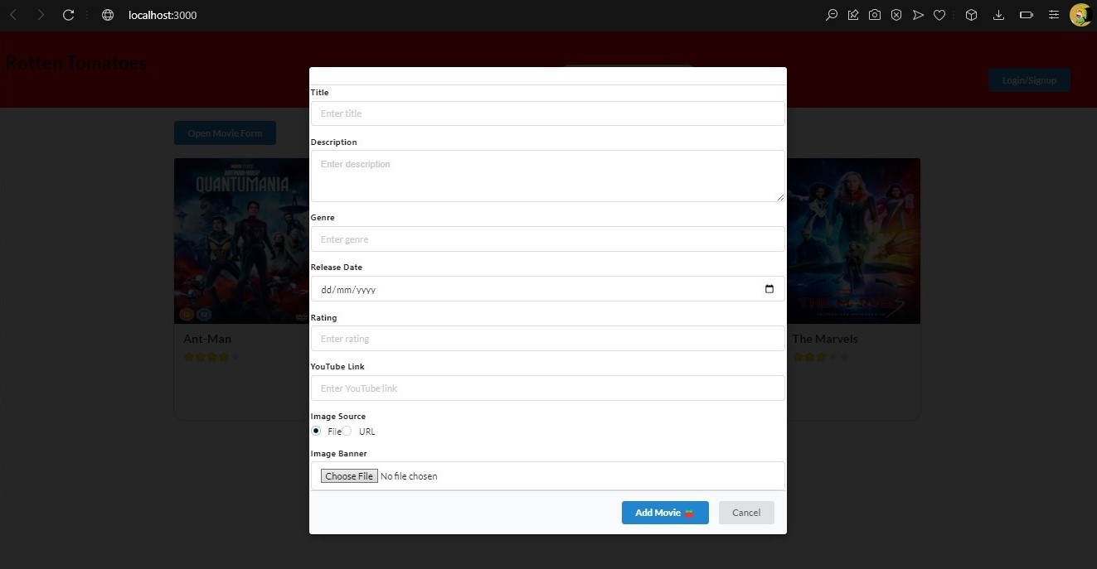Open the easy setup sliders icon
This screenshot has width=1097, height=569.
pos(1054,15)
